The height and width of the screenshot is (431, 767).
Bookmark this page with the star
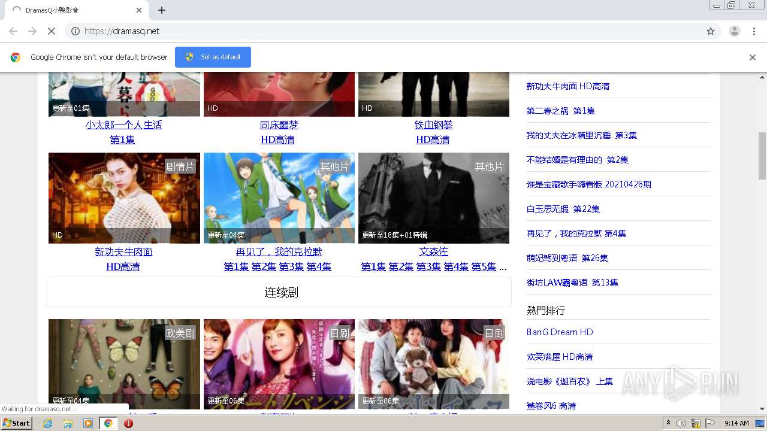711,31
